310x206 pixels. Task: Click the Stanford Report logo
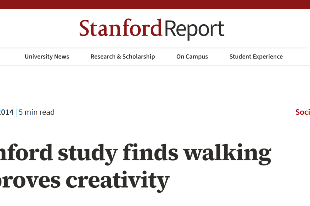click(152, 29)
